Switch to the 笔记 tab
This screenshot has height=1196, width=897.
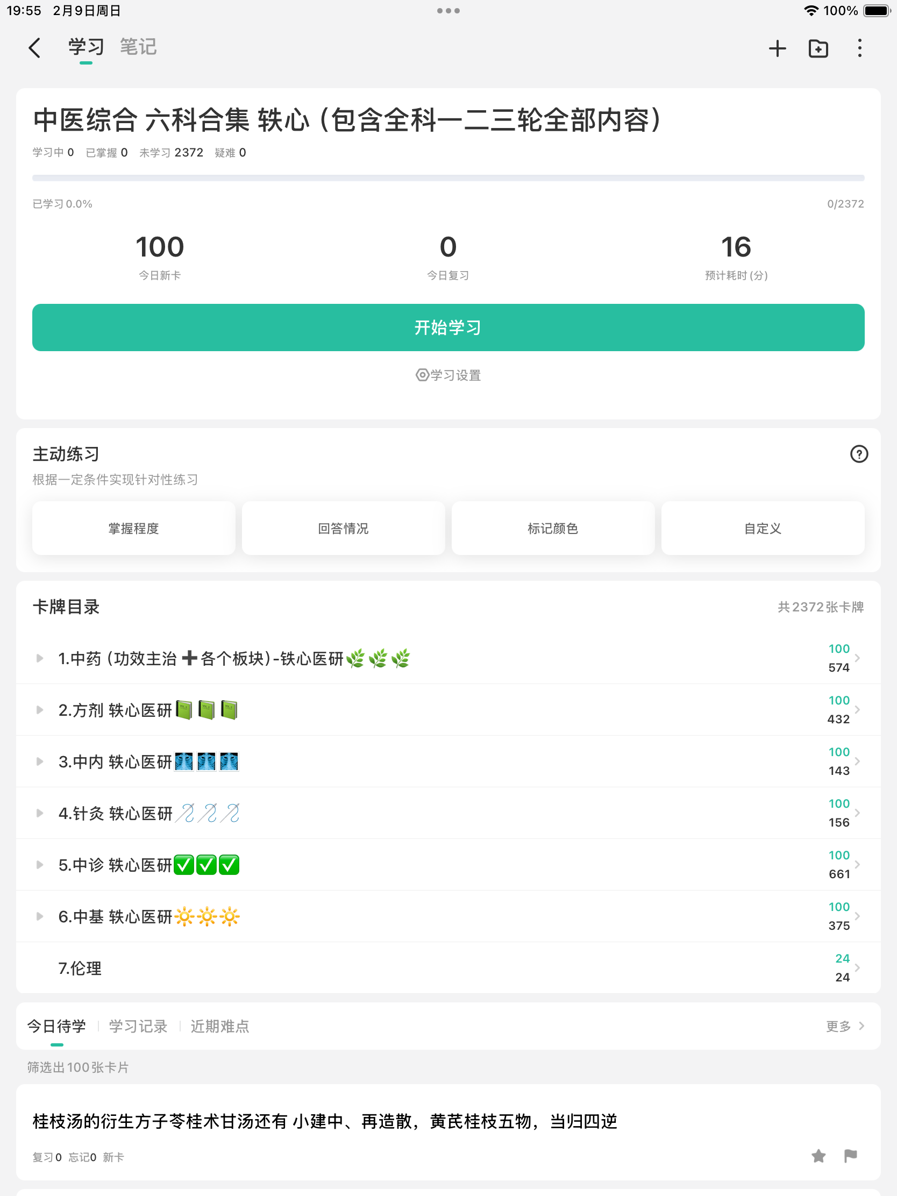138,47
